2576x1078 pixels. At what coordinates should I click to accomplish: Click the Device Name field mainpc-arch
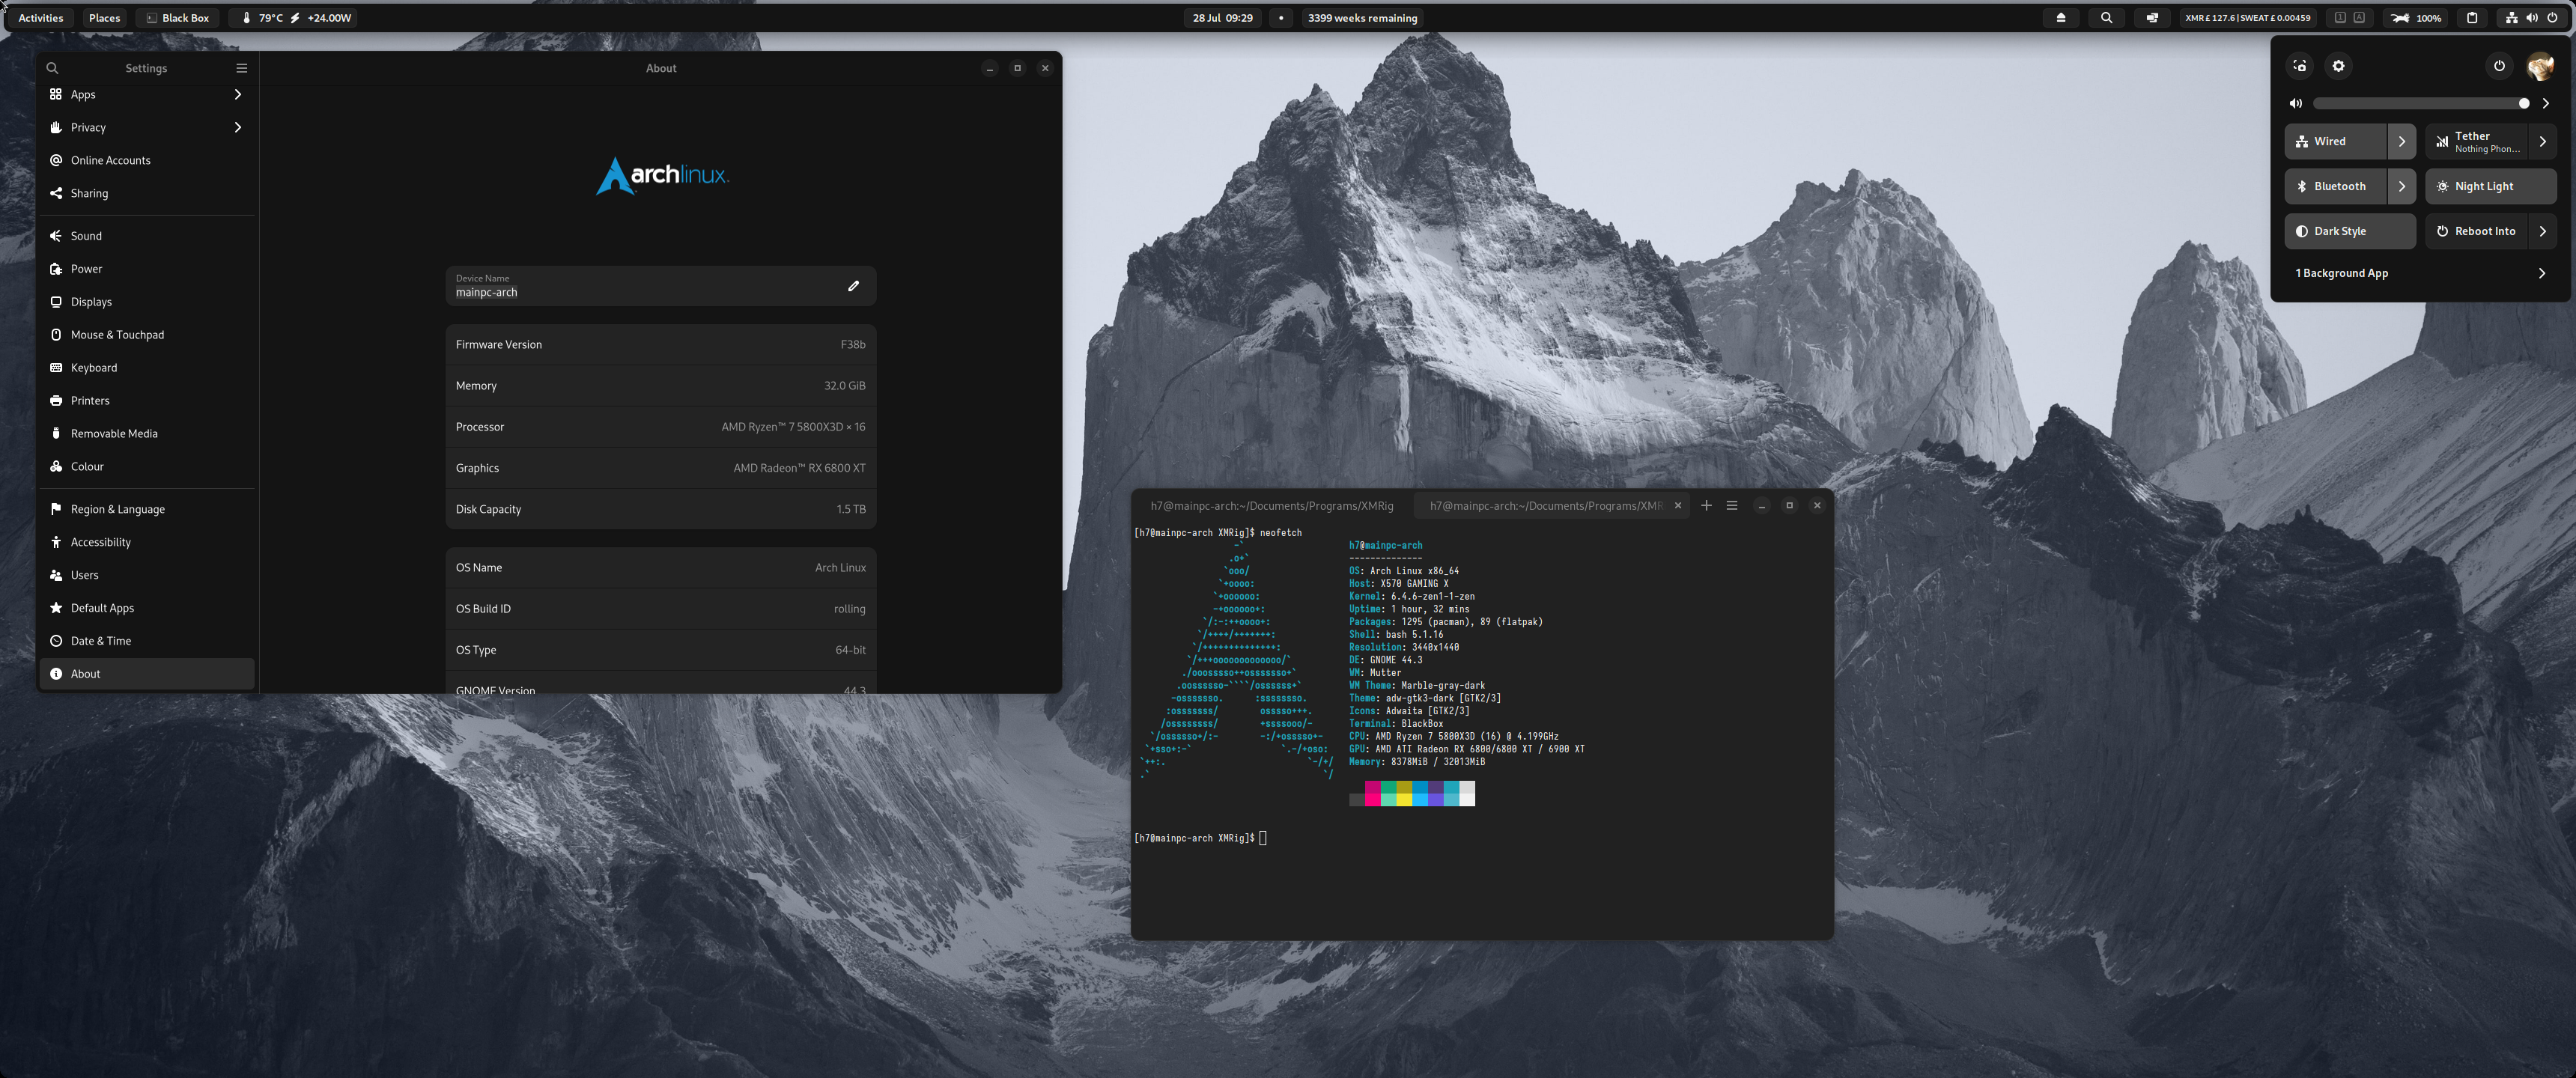point(660,286)
